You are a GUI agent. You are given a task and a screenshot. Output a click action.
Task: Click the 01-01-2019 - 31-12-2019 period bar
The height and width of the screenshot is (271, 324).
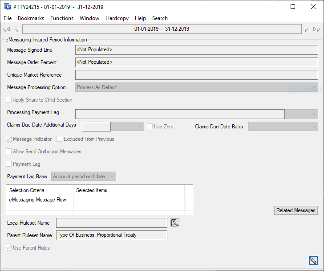[162, 29]
